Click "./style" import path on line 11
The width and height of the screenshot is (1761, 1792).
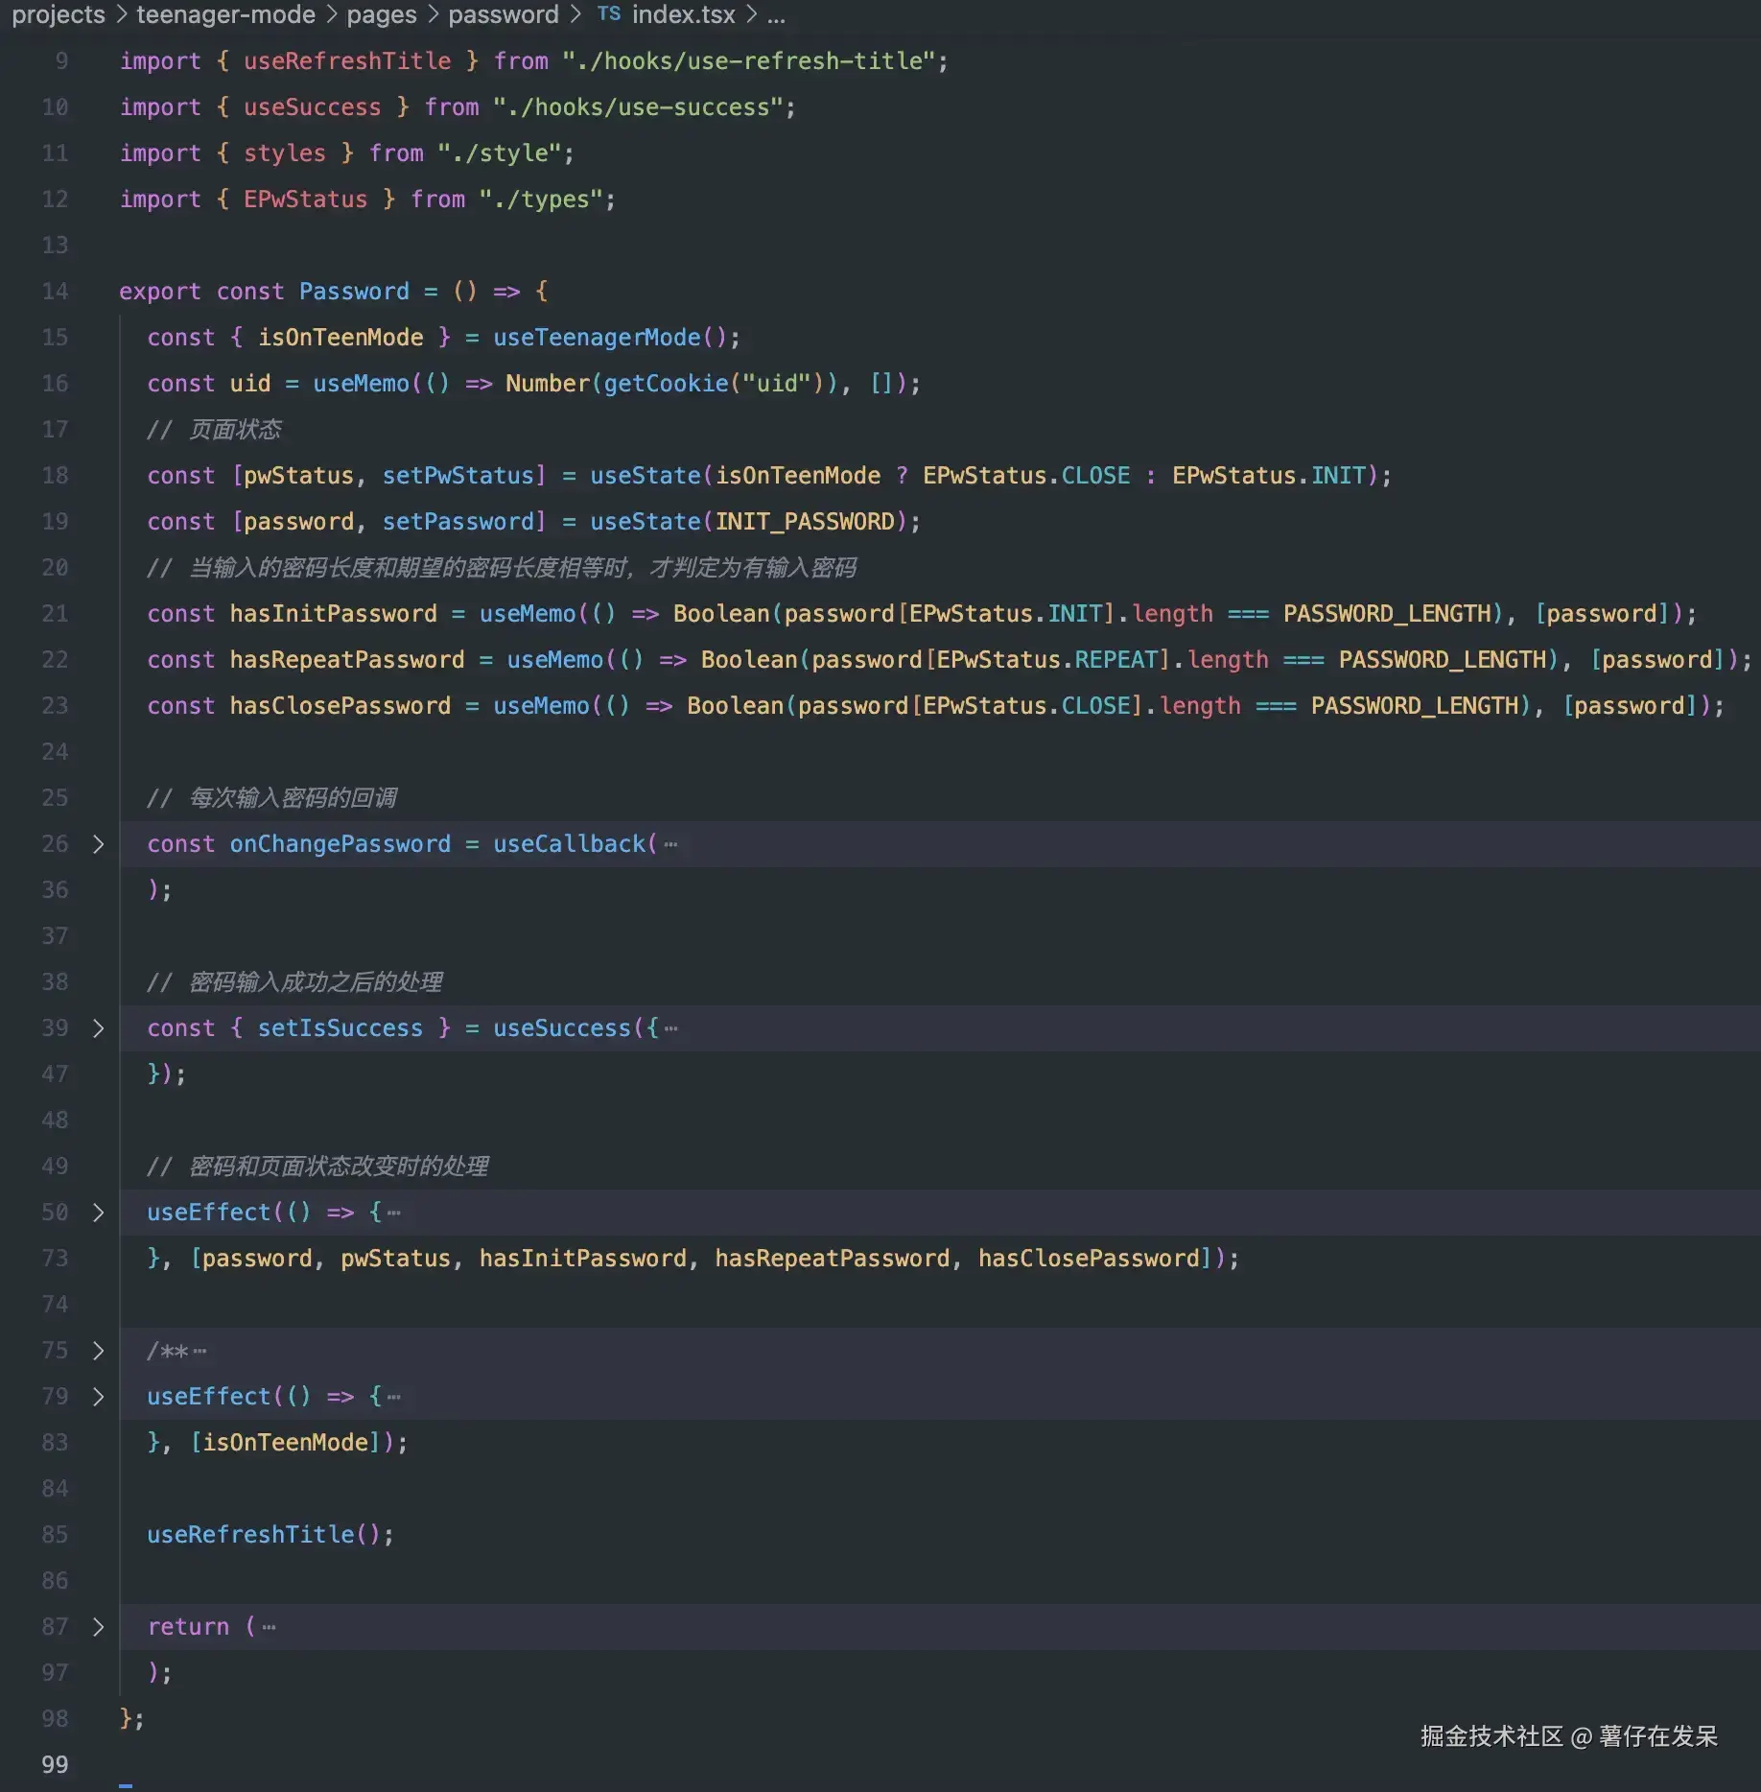(x=500, y=153)
